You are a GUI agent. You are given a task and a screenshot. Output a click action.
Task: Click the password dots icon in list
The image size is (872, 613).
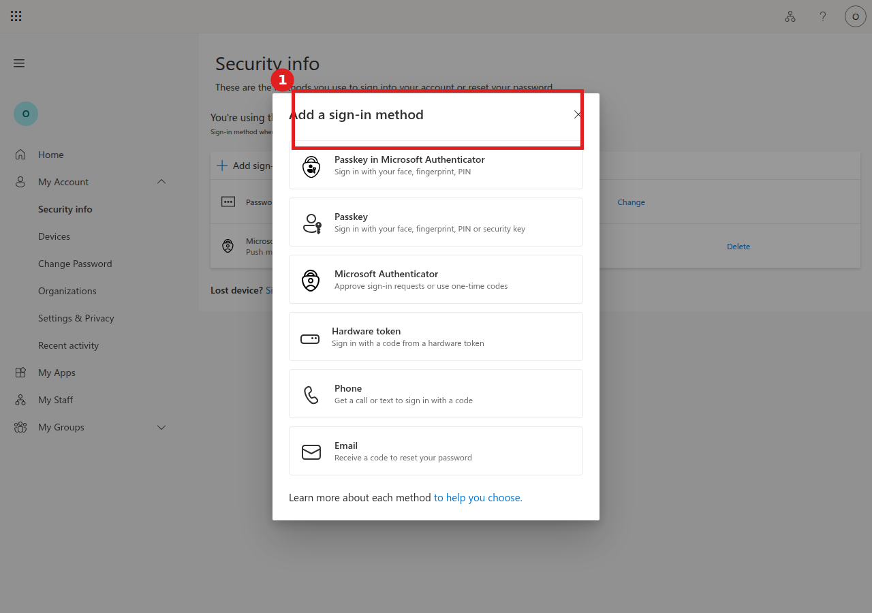(228, 202)
